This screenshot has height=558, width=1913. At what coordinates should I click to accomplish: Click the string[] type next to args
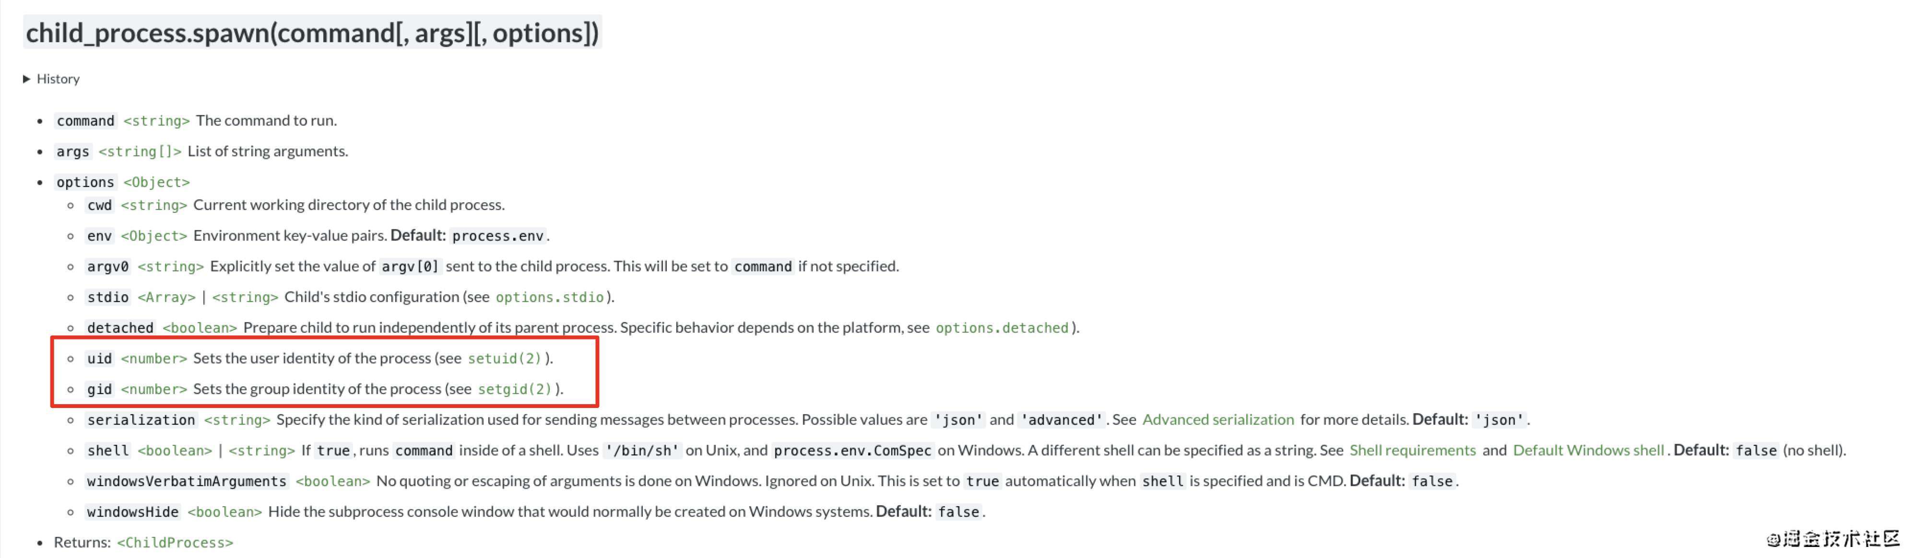(140, 151)
